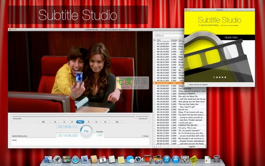Open the Mail stamp icon
This screenshot has height=166, width=265.
coord(85,159)
